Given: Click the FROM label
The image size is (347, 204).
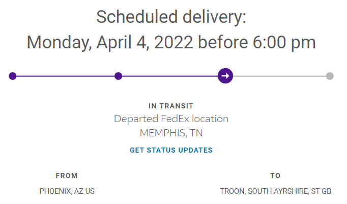Looking at the screenshot, I should coord(67,176).
